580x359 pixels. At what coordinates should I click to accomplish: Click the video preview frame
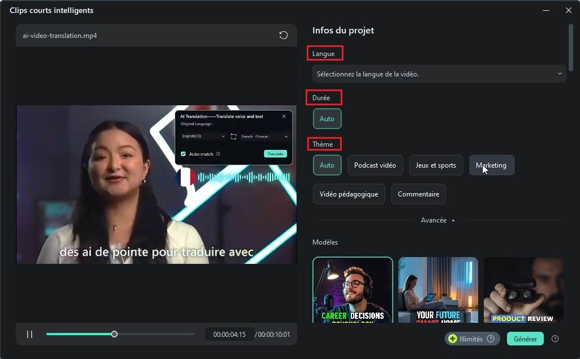157,185
